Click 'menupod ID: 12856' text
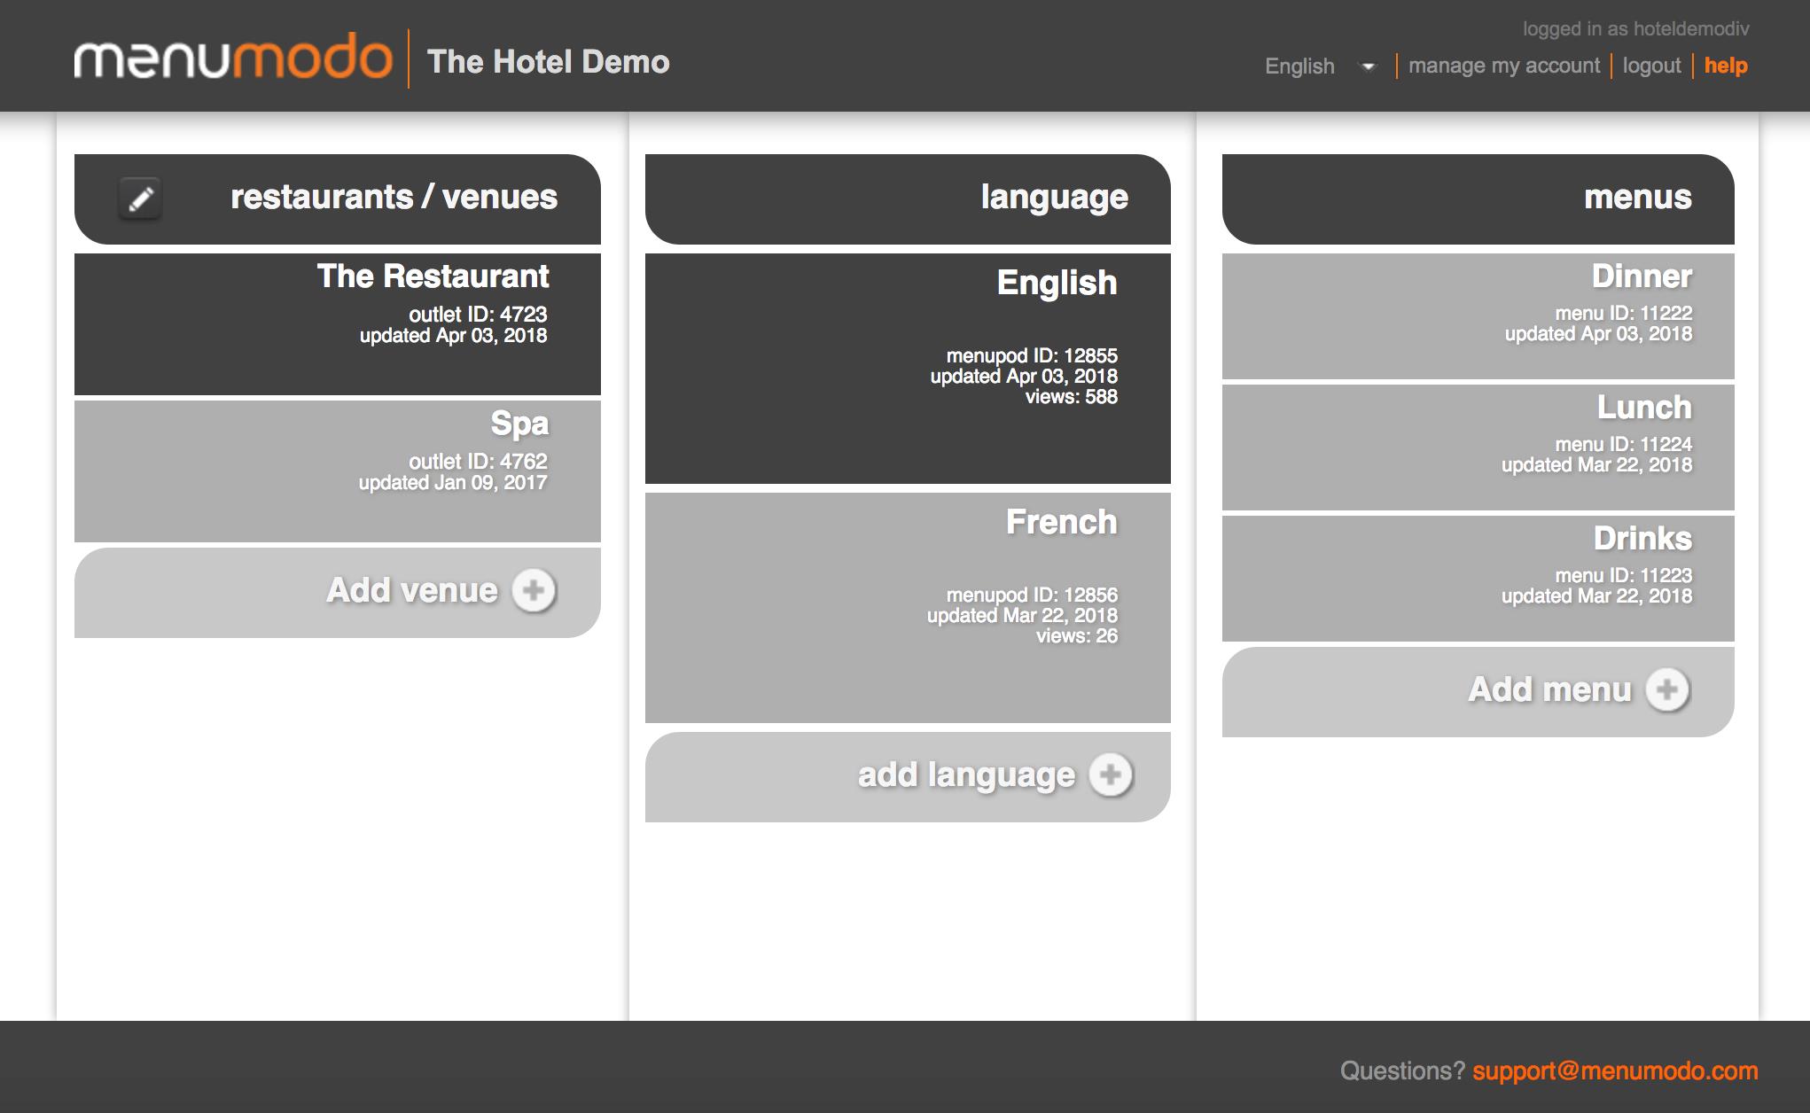 click(x=1032, y=595)
